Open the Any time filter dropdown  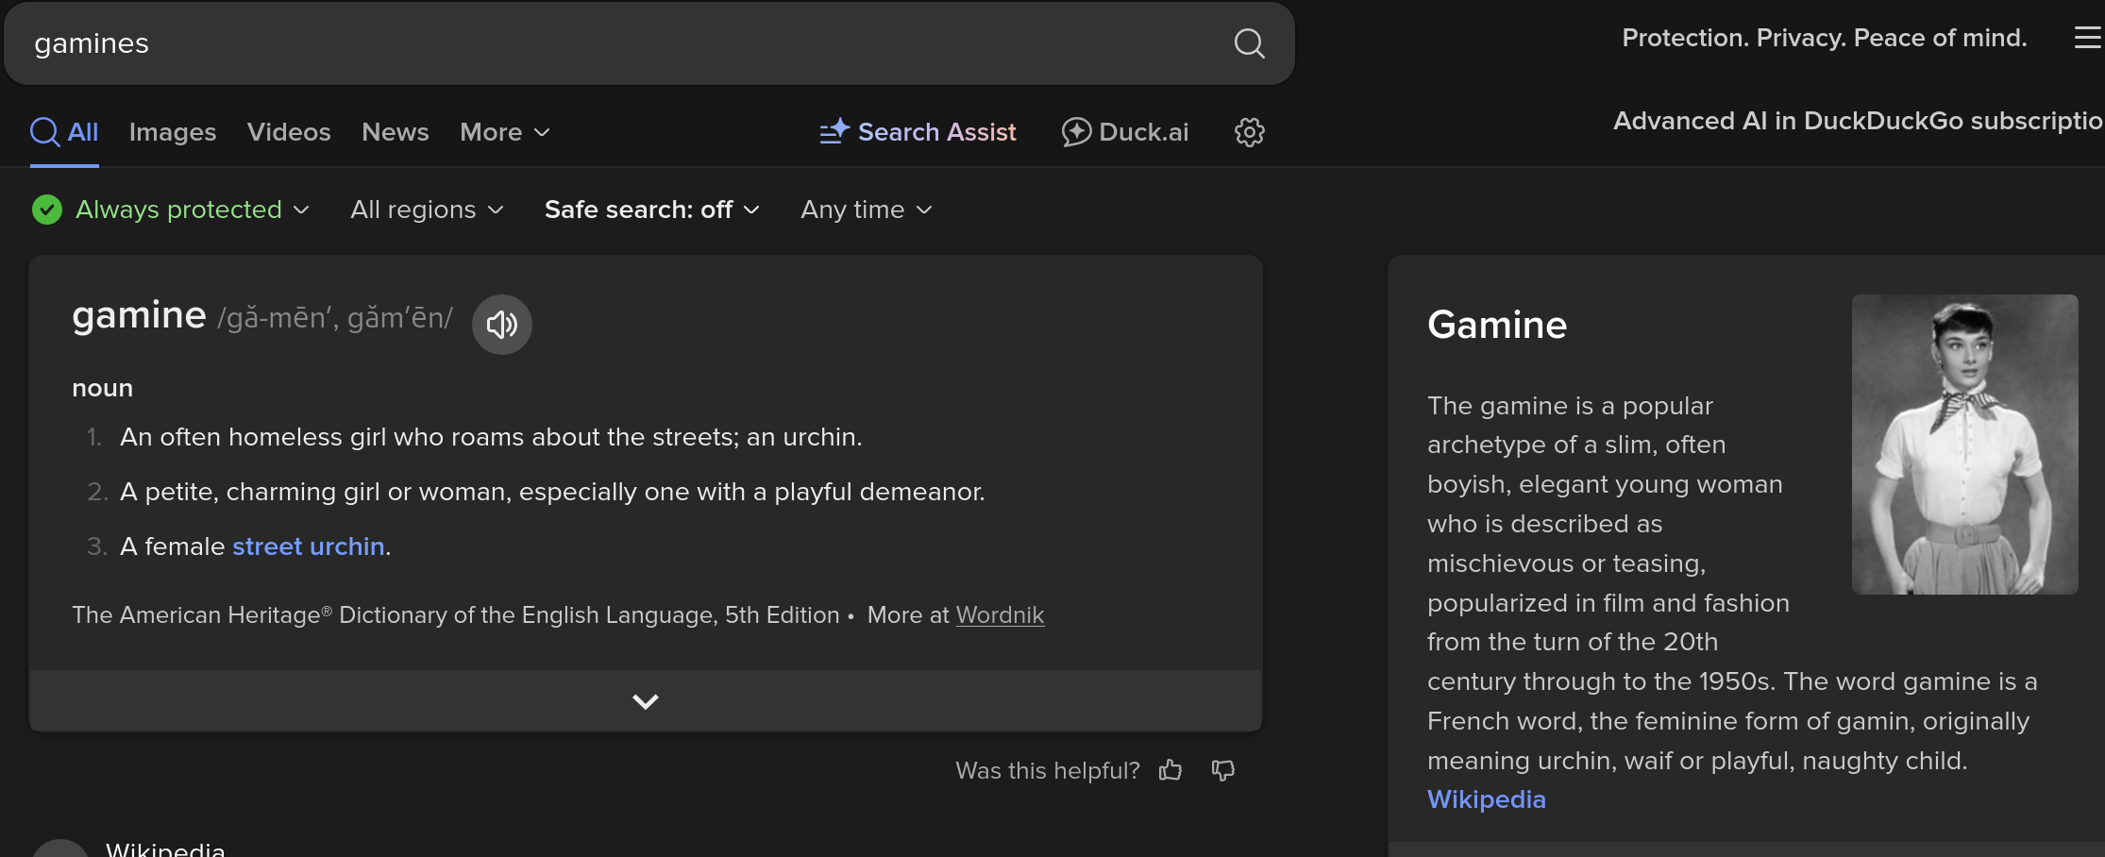pos(867,210)
